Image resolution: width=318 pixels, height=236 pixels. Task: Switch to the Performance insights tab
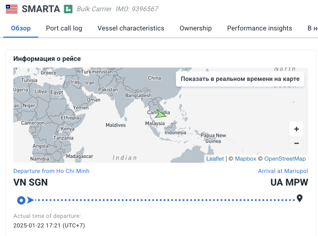pyautogui.click(x=260, y=28)
